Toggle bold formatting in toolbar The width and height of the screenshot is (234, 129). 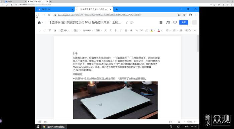pyautogui.click(x=116, y=31)
